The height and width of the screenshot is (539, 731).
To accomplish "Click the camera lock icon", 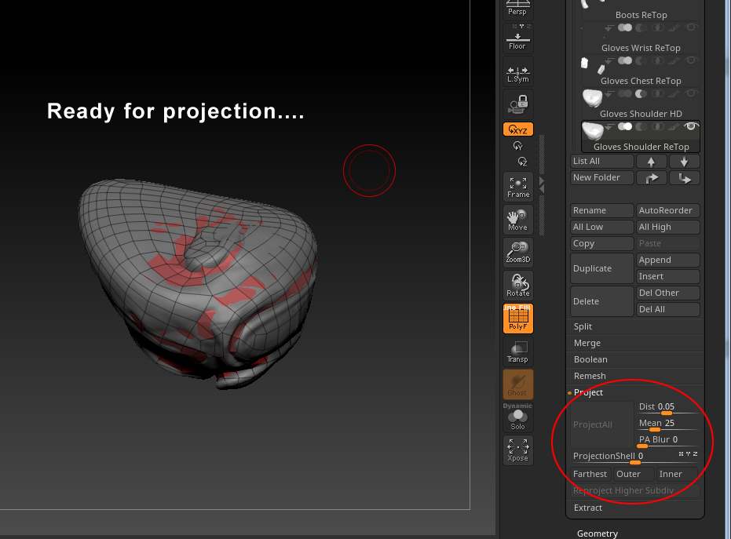I will (518, 104).
